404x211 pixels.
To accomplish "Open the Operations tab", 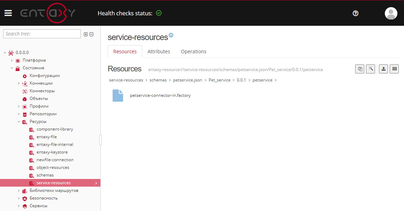I will (x=193, y=52).
